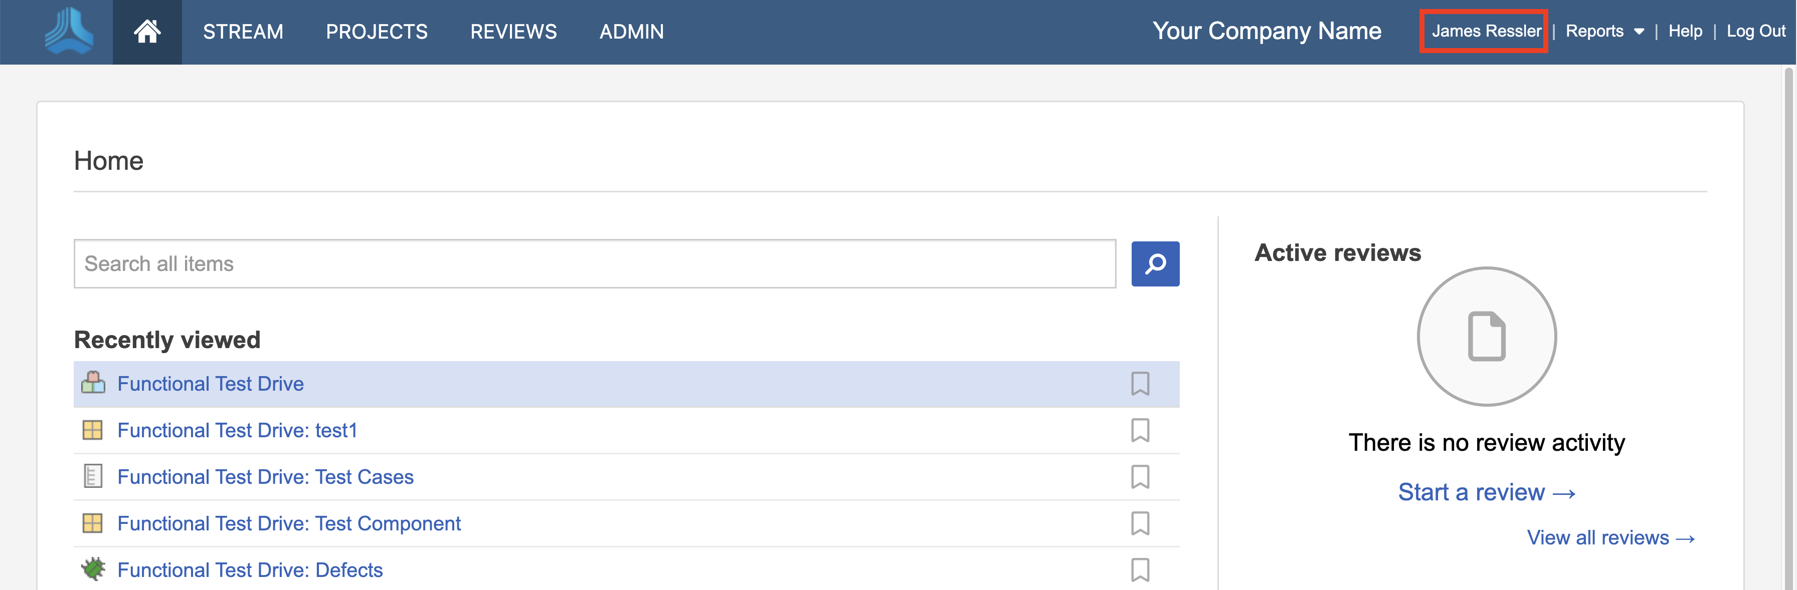Toggle bookmark for Functional Test Drive: test1
The width and height of the screenshot is (1797, 590).
(x=1140, y=430)
